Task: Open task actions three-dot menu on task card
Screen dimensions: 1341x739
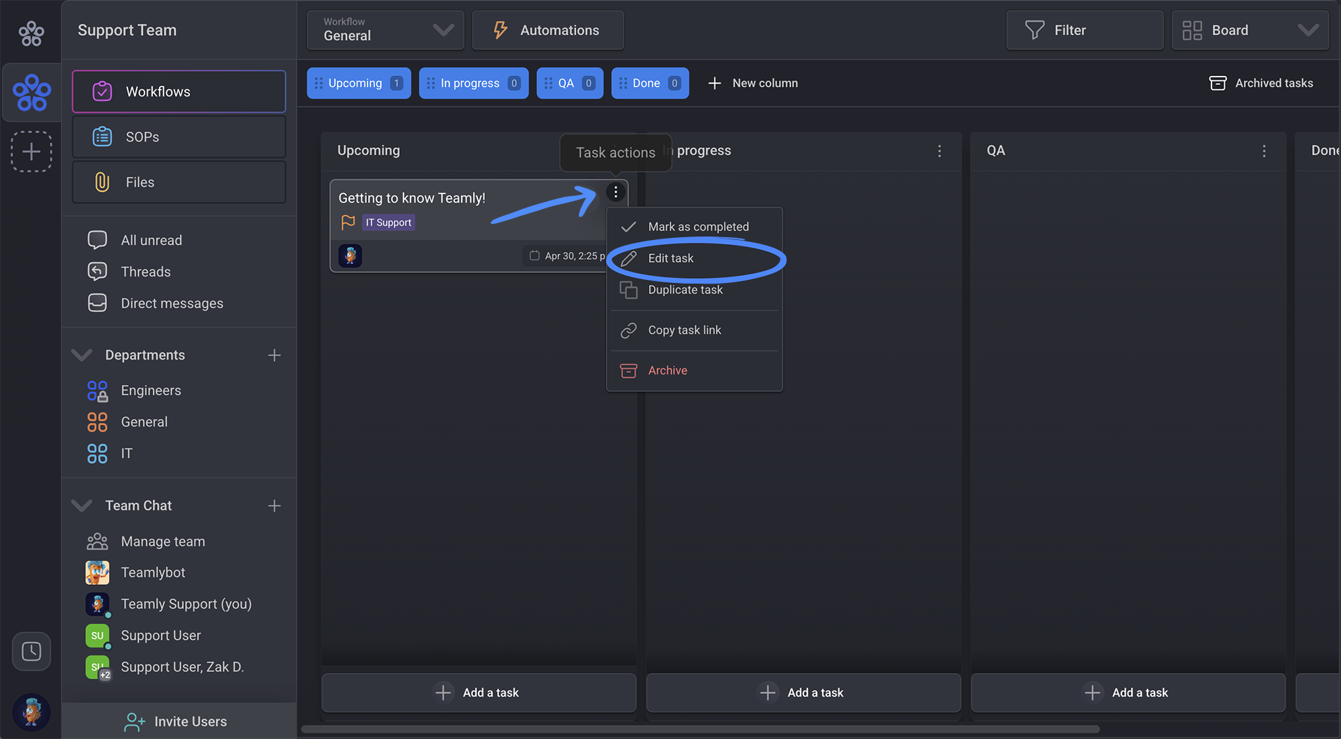Action: (x=615, y=192)
